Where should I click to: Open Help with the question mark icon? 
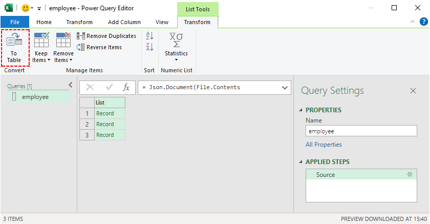[x=424, y=22]
